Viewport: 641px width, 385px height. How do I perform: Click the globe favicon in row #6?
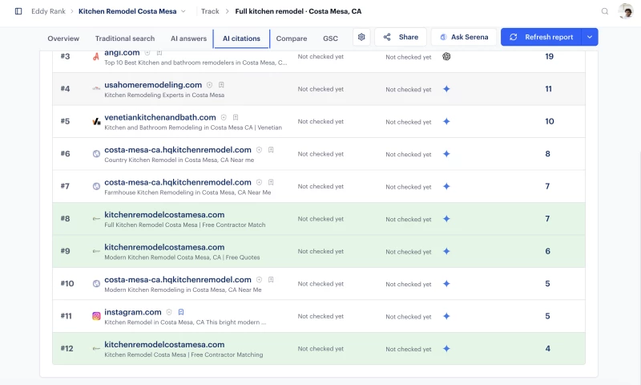(x=96, y=154)
